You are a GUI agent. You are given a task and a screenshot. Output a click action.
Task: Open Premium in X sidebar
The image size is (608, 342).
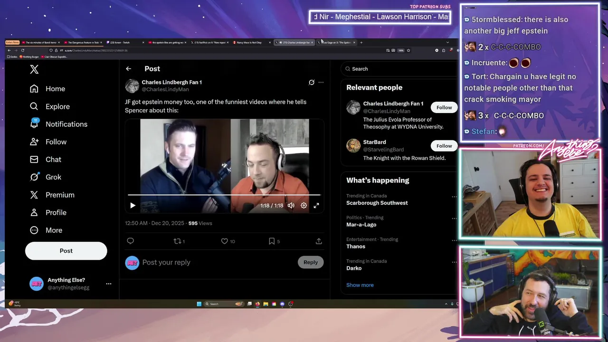point(52,195)
